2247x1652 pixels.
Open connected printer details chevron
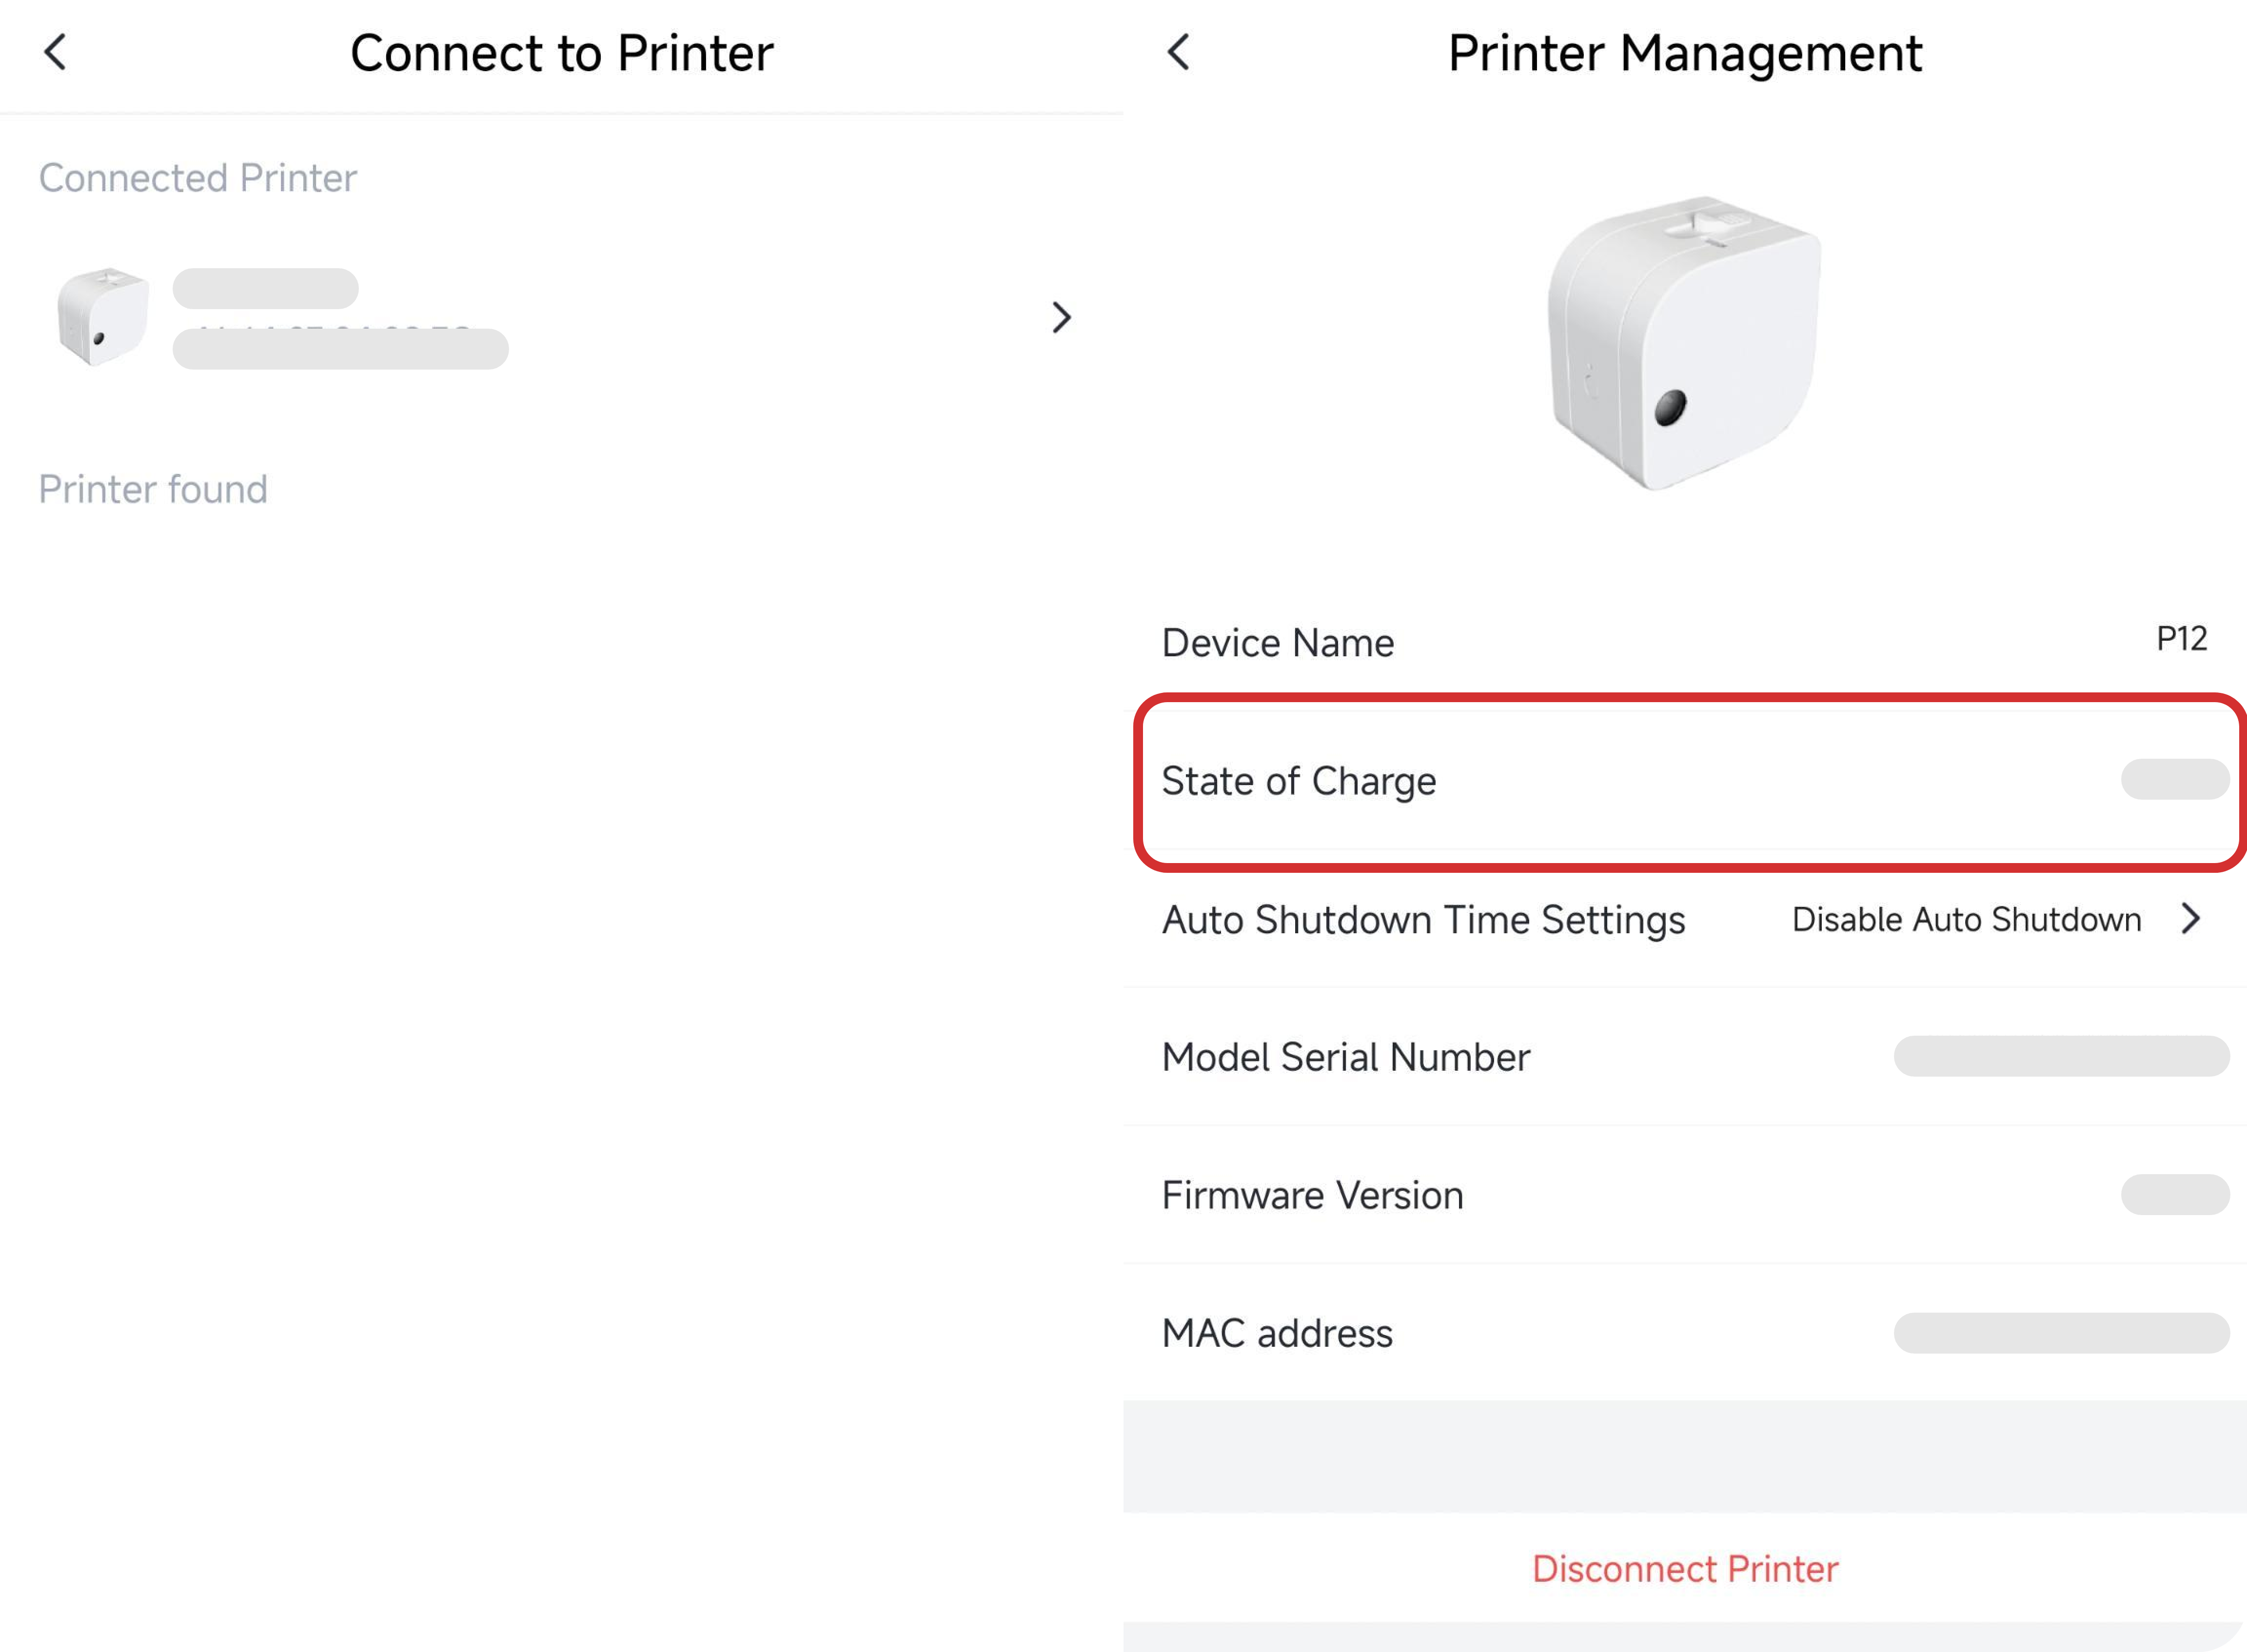point(1061,318)
